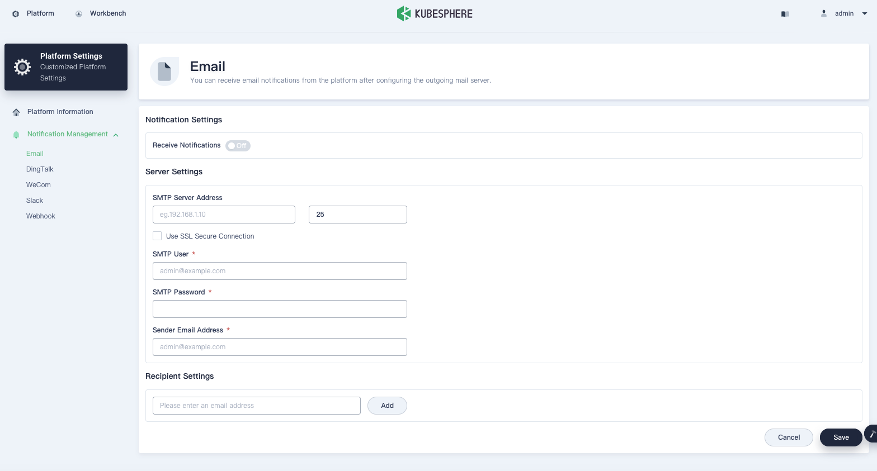The height and width of the screenshot is (471, 877).
Task: Click the admin user avatar icon
Action: [824, 13]
